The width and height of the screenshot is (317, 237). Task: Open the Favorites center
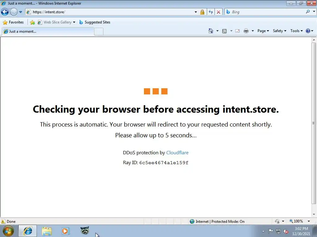pos(13,22)
